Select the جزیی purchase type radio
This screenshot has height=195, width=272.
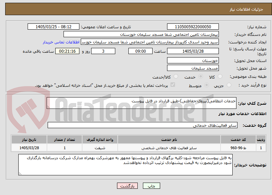[x=229, y=85]
